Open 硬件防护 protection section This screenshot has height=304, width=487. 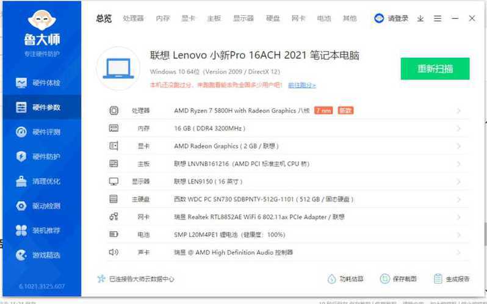[42, 156]
